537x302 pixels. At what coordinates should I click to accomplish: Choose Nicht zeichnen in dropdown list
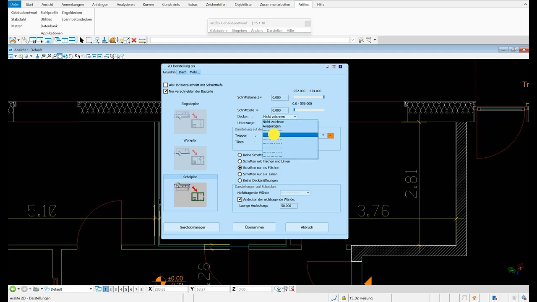290,122
